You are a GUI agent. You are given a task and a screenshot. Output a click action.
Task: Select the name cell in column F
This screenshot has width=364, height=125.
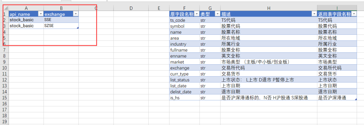184,32
